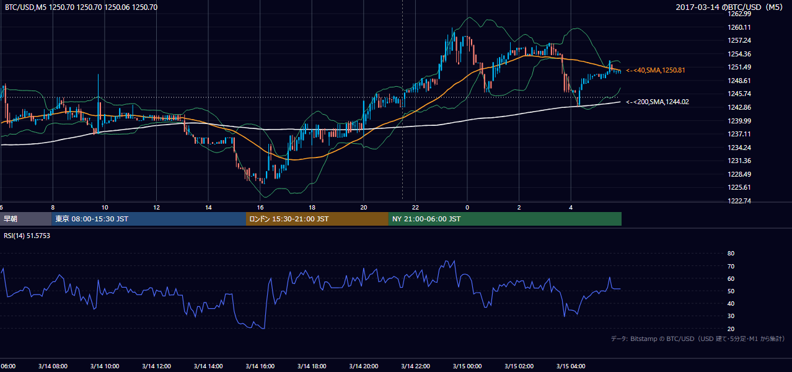The image size is (792, 372).
Task: Click price axis value 1231.36
Action: click(739, 161)
